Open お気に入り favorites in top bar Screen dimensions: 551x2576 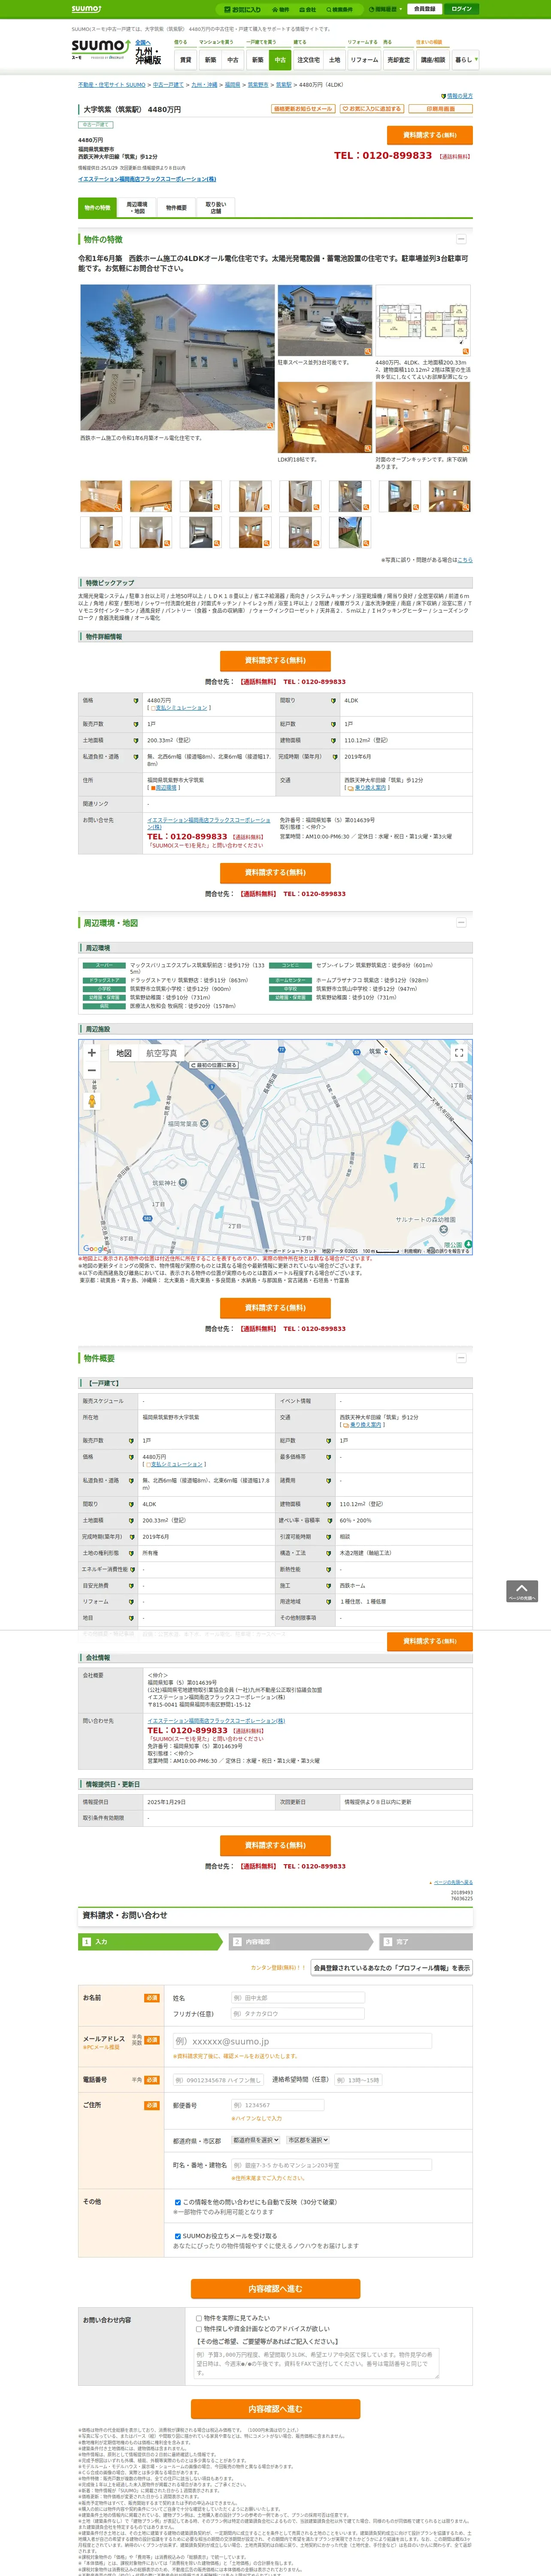(242, 9)
